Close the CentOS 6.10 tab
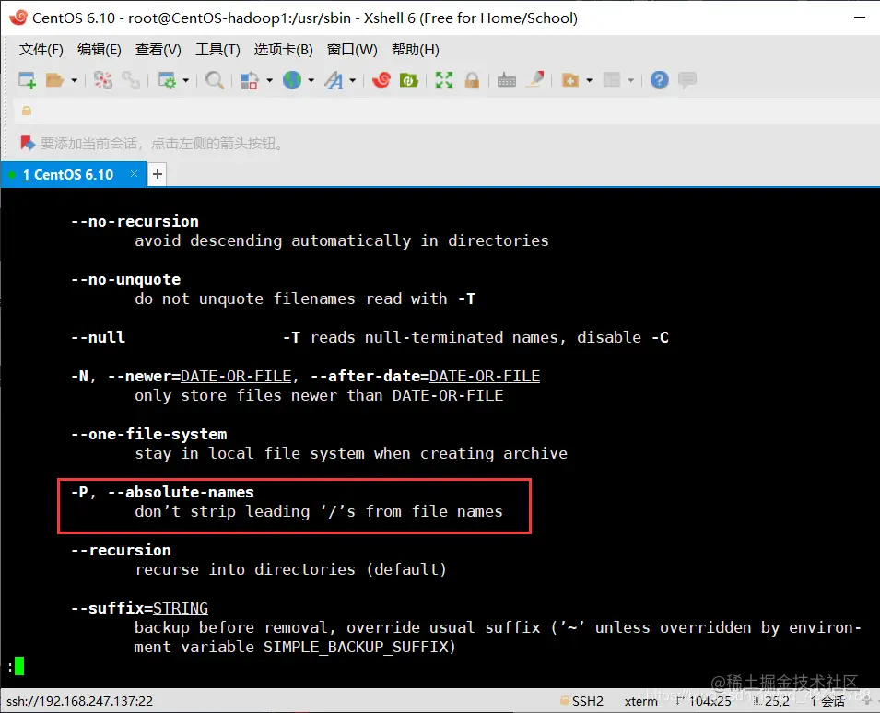Viewport: 880px width, 713px height. coord(135,174)
